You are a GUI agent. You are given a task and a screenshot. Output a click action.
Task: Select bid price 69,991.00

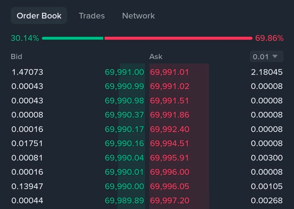click(x=124, y=72)
